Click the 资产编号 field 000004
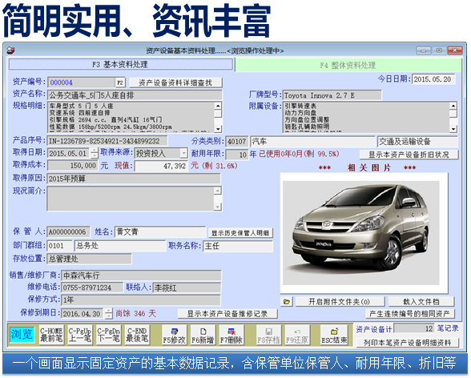Image resolution: width=471 pixels, height=378 pixels. pos(82,82)
